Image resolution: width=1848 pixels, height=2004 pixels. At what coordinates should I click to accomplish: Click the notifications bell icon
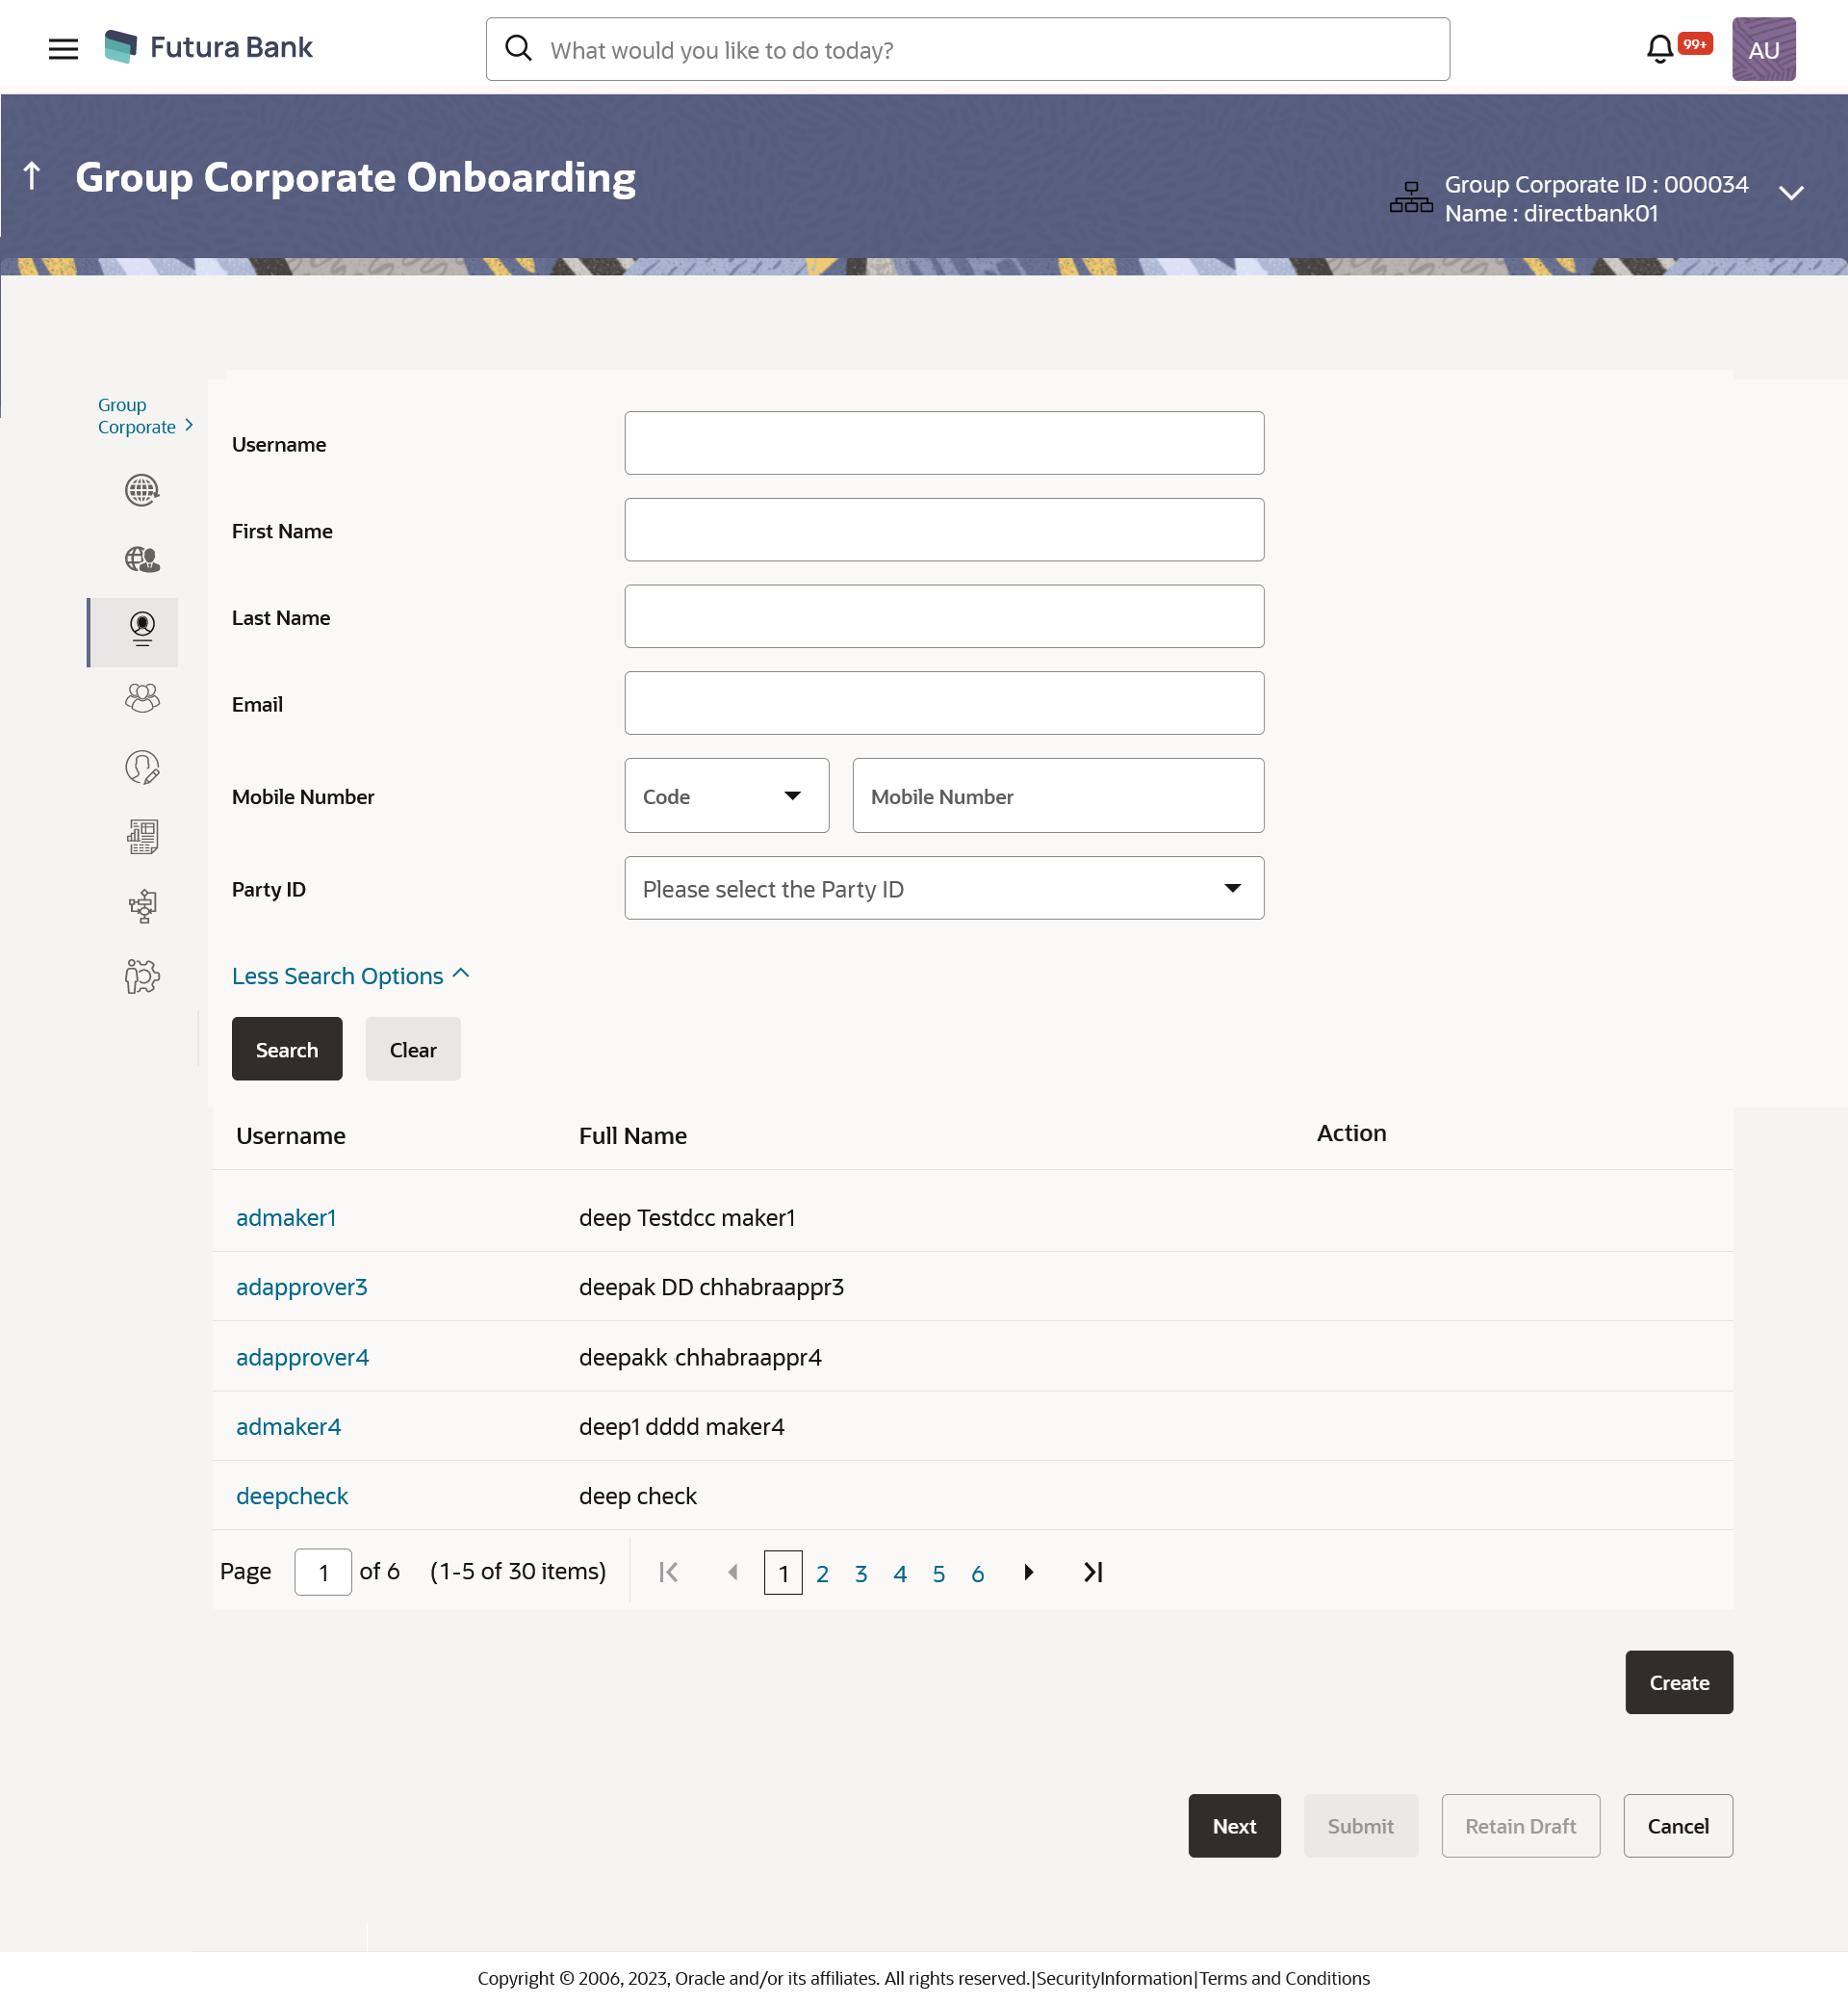coord(1659,48)
